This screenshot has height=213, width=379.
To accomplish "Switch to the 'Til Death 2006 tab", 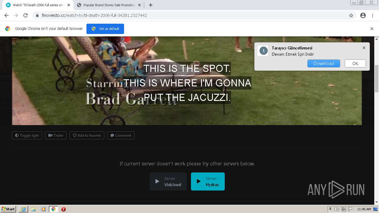I will coord(38,5).
